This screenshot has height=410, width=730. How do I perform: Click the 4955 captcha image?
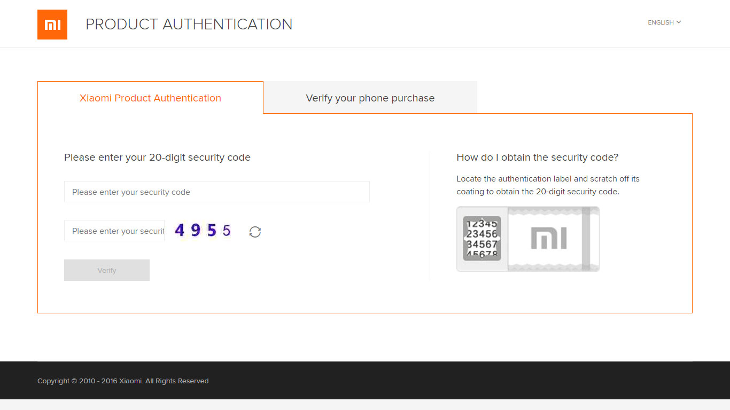203,231
